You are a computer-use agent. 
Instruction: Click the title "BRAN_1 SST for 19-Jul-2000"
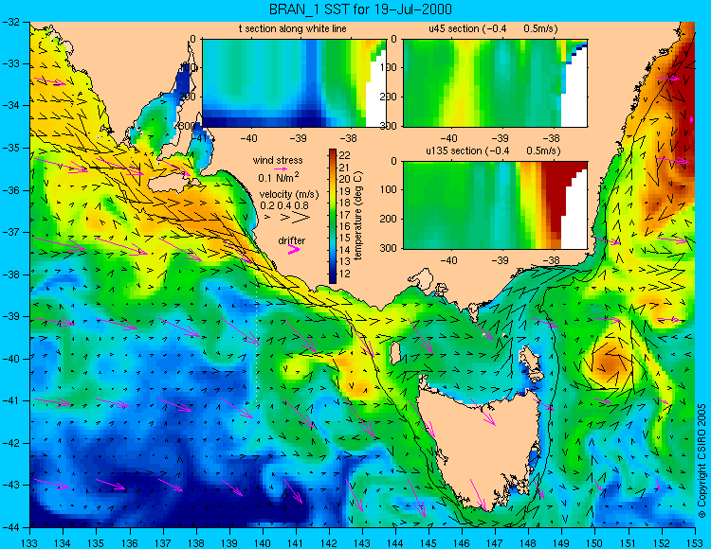[x=360, y=9]
